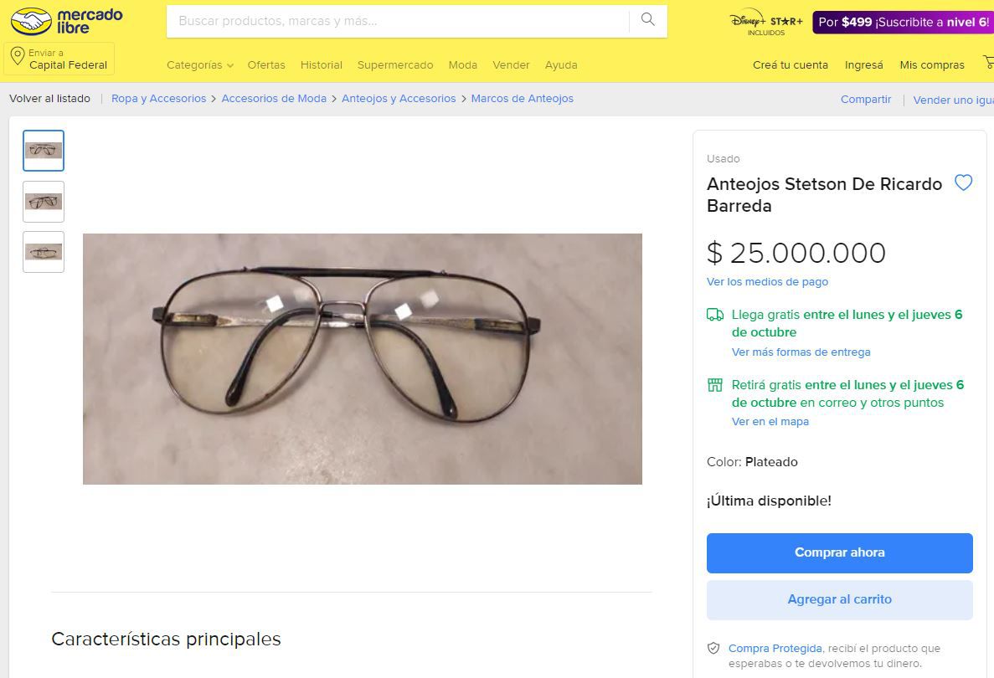Click the location pin for Capital Federal
This screenshot has width=994, height=678.
pos(18,58)
